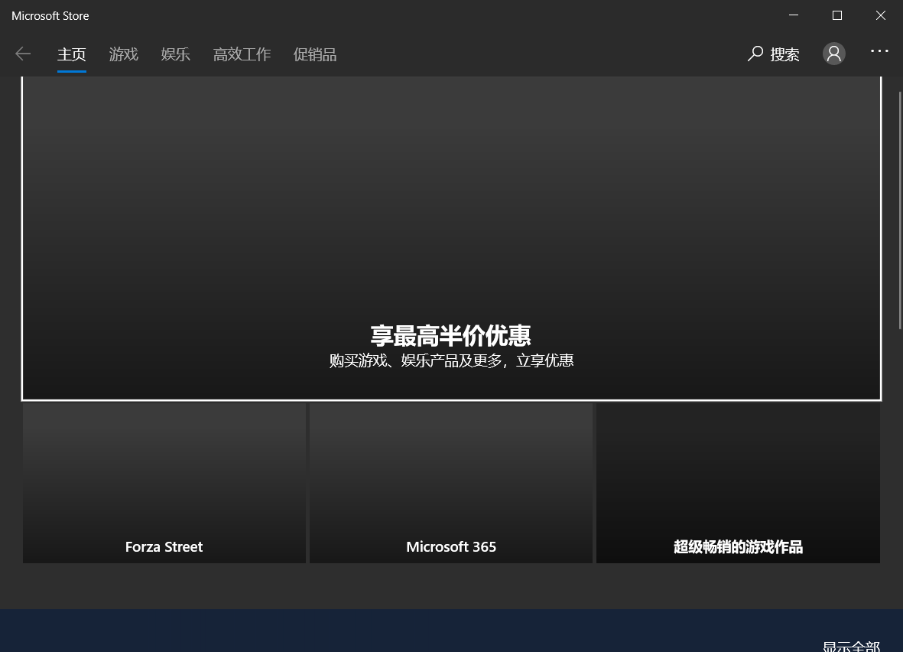Close the Microsoft Store window
Viewport: 903px width, 652px height.
(881, 15)
